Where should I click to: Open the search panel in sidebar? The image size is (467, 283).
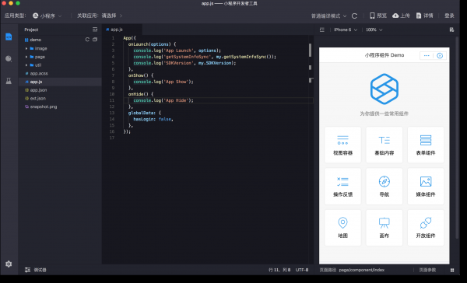click(9, 58)
